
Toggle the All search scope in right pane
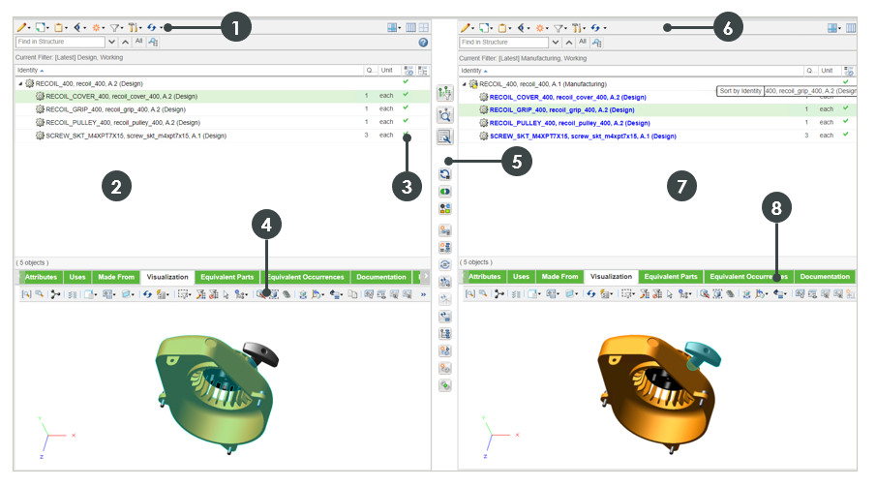583,42
